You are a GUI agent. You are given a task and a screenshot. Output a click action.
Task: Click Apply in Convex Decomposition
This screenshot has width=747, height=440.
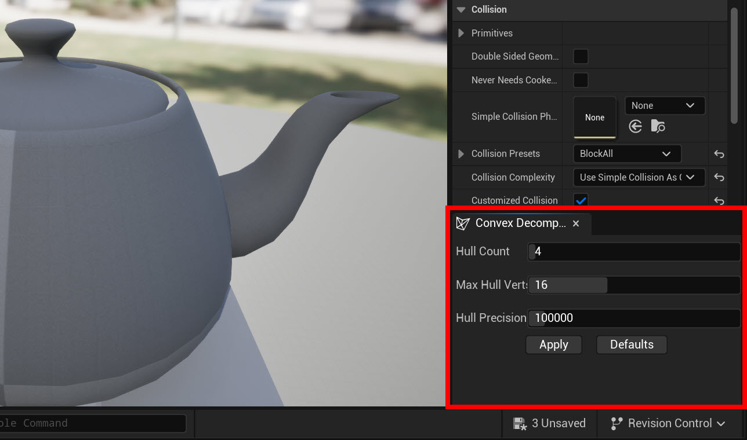pyautogui.click(x=554, y=344)
